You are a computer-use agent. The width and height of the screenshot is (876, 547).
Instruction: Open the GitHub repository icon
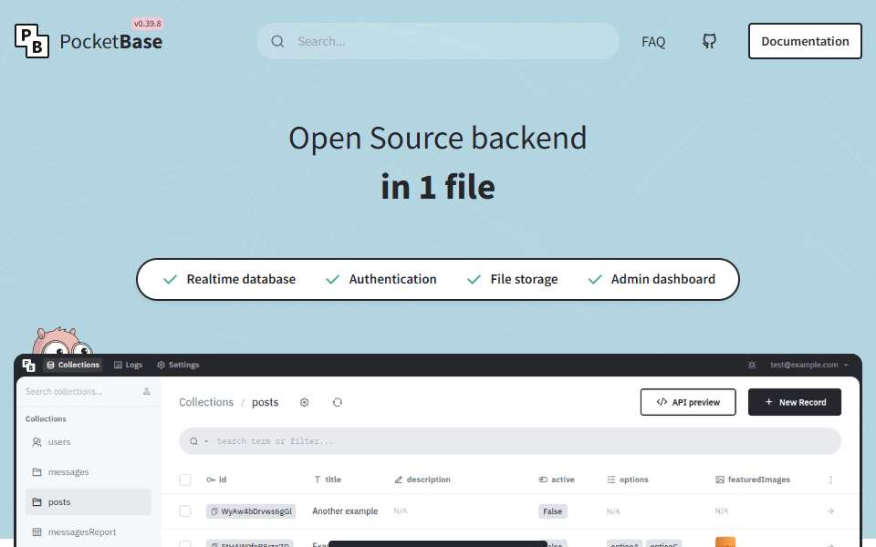[x=709, y=41]
